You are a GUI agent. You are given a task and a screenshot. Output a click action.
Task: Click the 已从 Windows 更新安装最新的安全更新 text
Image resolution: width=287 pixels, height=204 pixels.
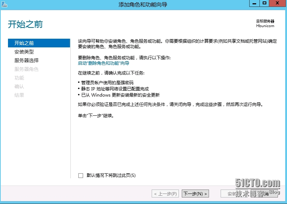(120, 95)
